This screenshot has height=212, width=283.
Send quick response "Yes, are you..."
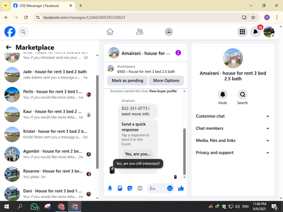tap(138, 154)
